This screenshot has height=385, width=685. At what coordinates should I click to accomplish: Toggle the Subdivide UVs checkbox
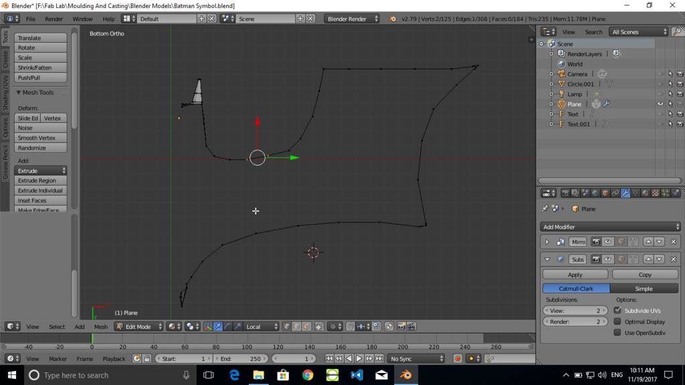tap(617, 310)
